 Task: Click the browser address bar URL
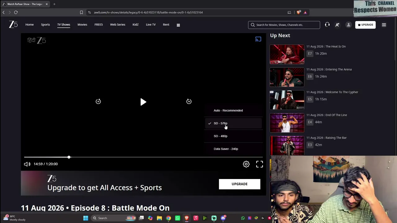(x=148, y=12)
